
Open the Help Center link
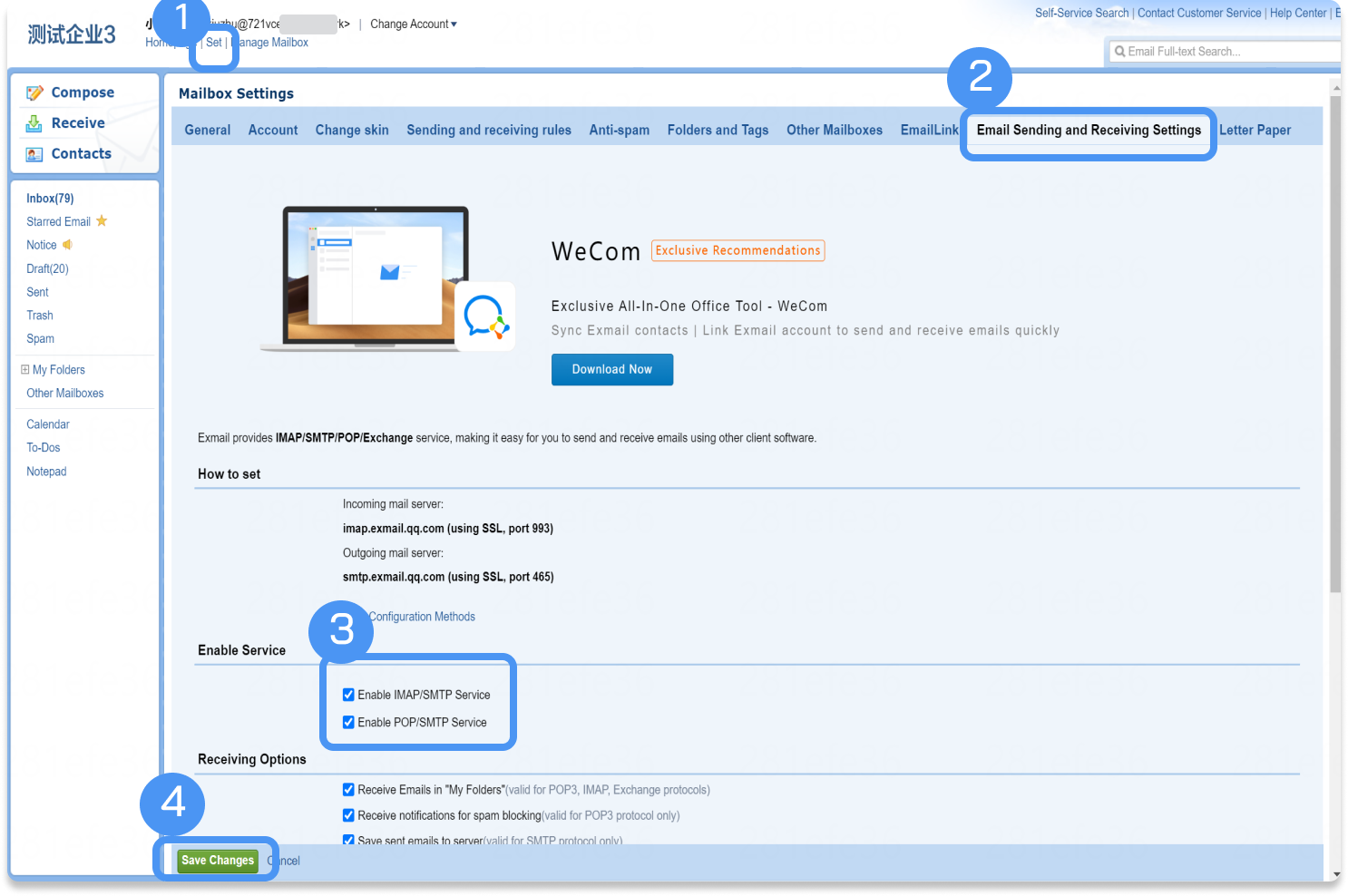click(1298, 13)
